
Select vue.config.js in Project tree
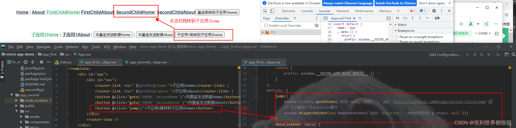pos(34,89)
